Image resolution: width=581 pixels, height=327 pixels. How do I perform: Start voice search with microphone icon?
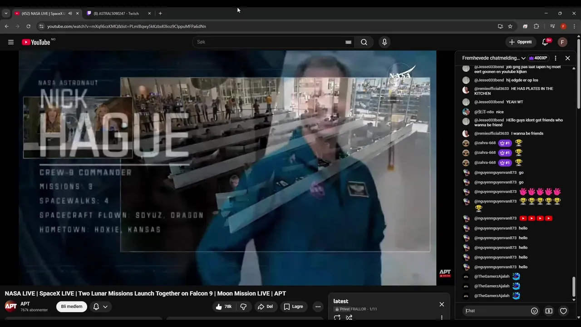384,42
